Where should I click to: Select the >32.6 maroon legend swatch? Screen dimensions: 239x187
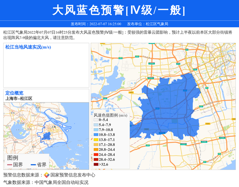(x=96, y=164)
